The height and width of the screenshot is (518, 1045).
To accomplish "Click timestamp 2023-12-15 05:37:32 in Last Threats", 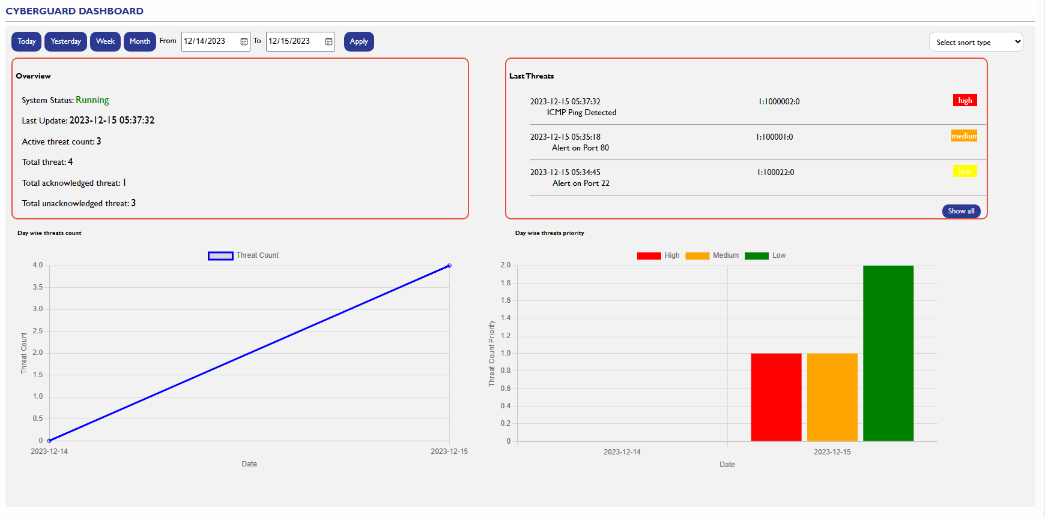I will pos(565,101).
